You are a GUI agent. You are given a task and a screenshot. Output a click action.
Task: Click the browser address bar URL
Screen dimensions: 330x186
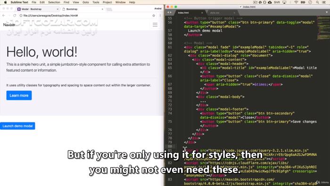click(50, 16)
